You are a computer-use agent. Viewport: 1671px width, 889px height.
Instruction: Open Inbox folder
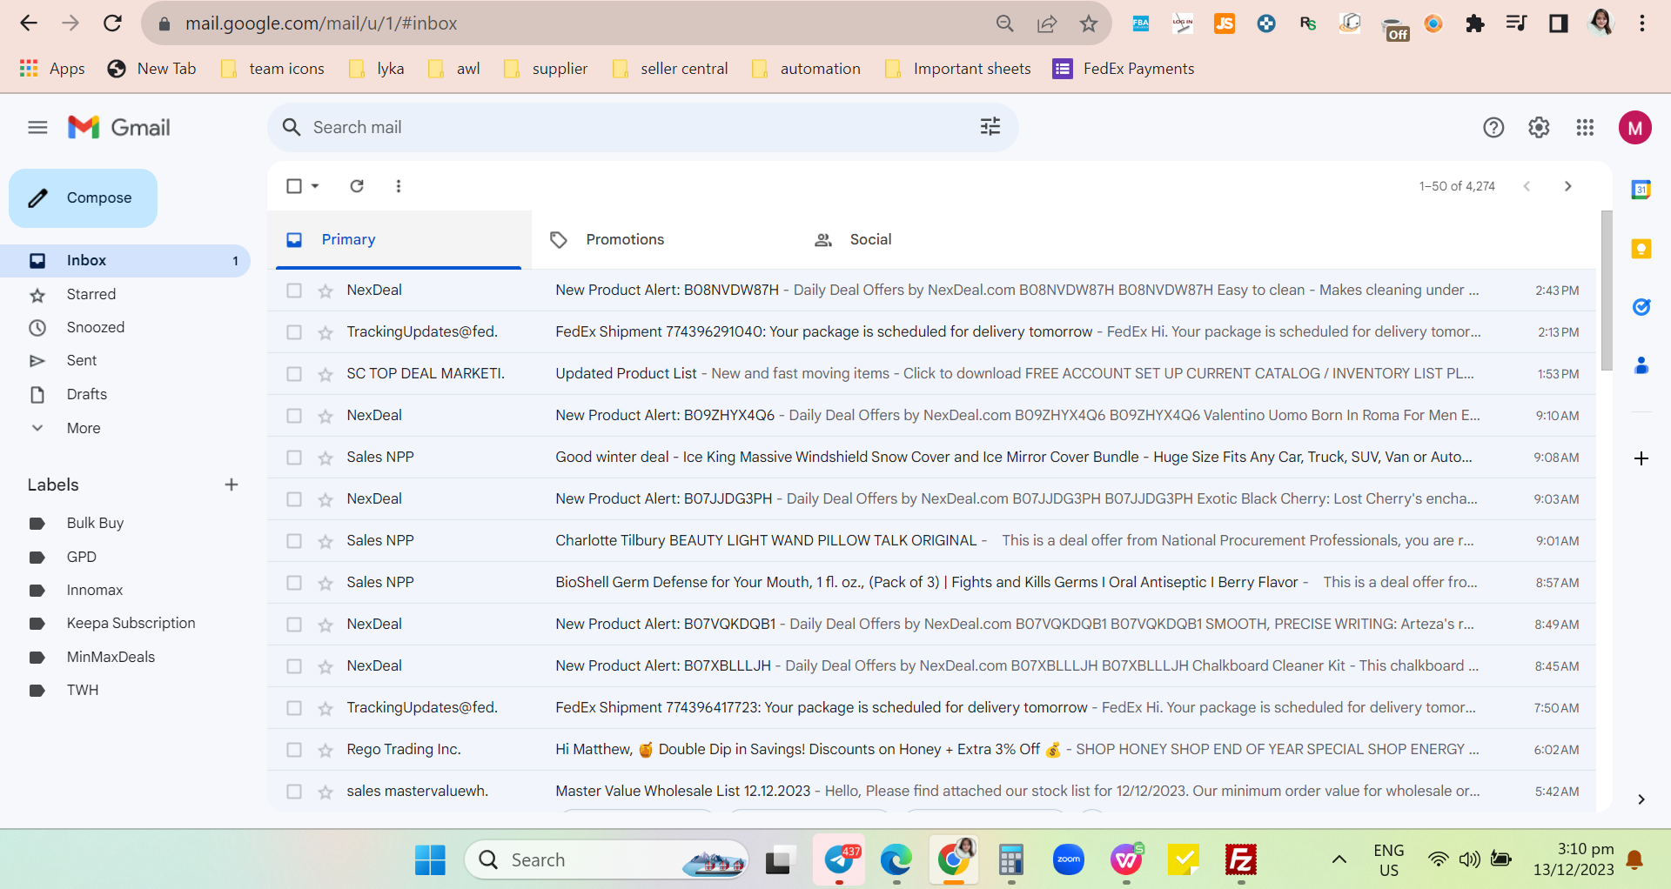[x=125, y=260]
